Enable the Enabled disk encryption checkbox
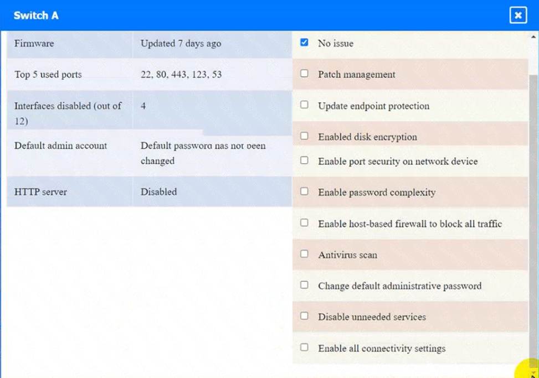539x378 pixels. (304, 136)
